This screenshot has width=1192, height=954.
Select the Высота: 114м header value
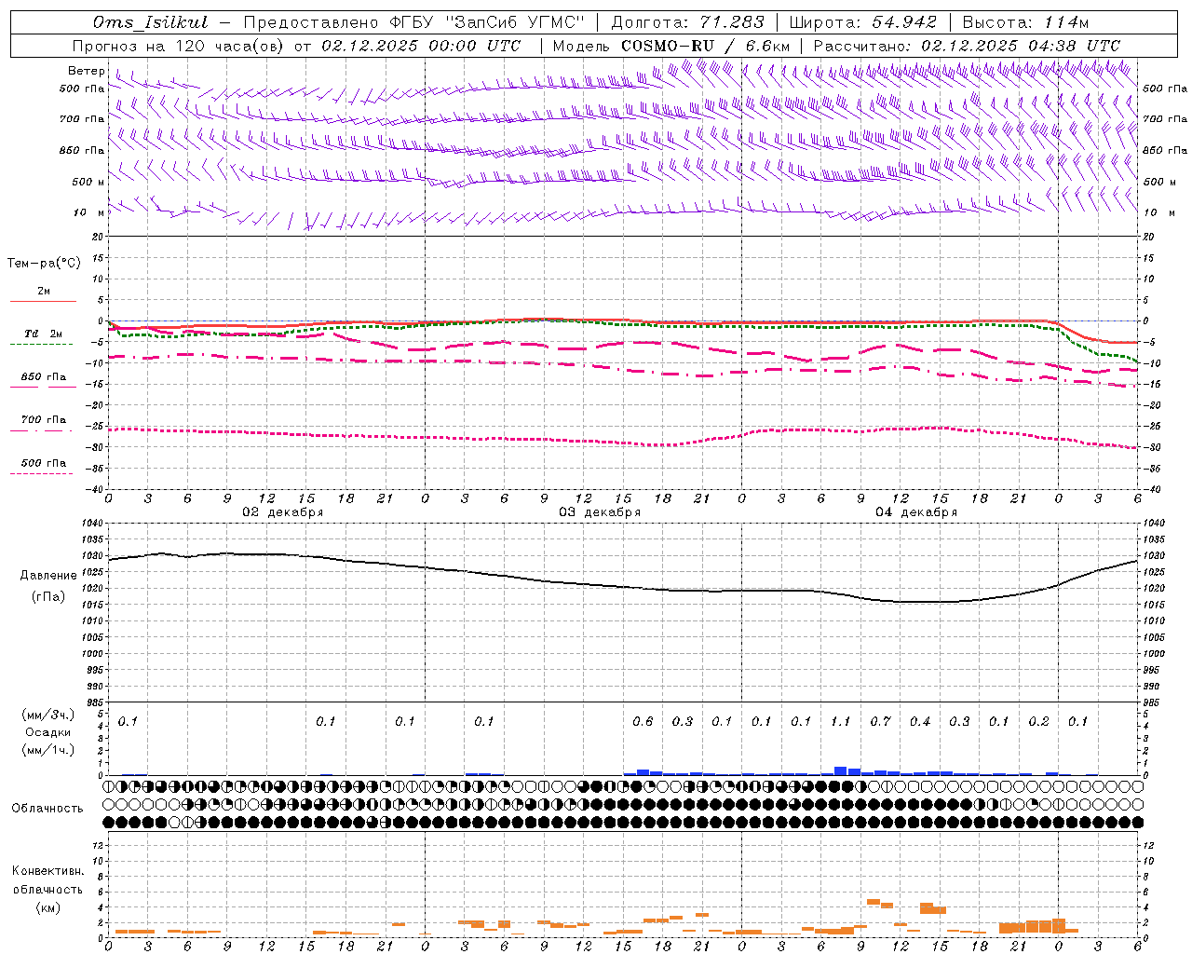tap(1025, 22)
